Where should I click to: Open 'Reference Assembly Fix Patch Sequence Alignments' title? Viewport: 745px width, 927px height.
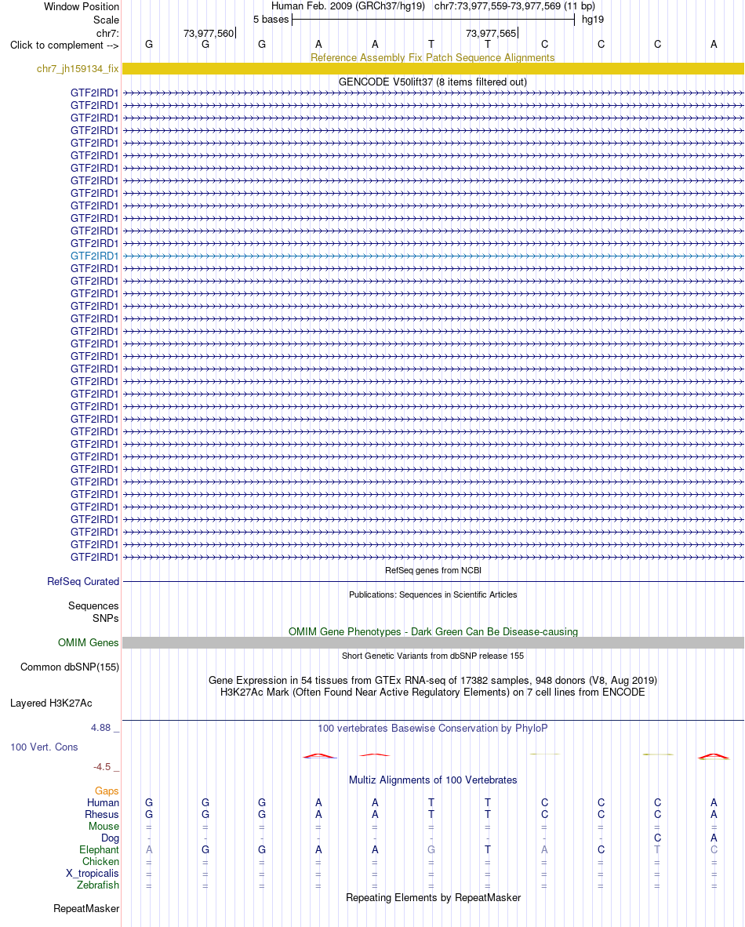(x=433, y=58)
